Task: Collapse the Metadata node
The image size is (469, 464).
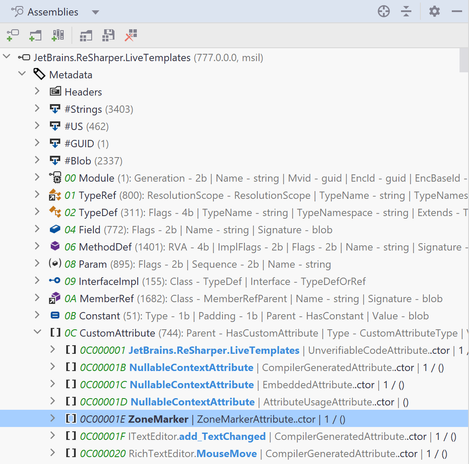Action: 22,74
